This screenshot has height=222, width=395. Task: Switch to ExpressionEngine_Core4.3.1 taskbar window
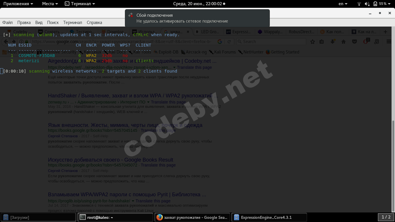click(x=270, y=217)
